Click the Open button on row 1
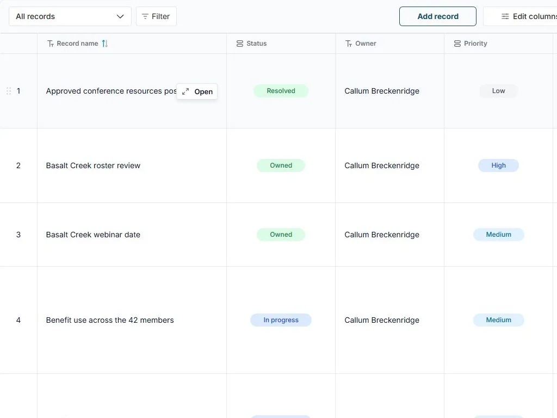Viewport: 557px width, 418px height. (x=197, y=91)
